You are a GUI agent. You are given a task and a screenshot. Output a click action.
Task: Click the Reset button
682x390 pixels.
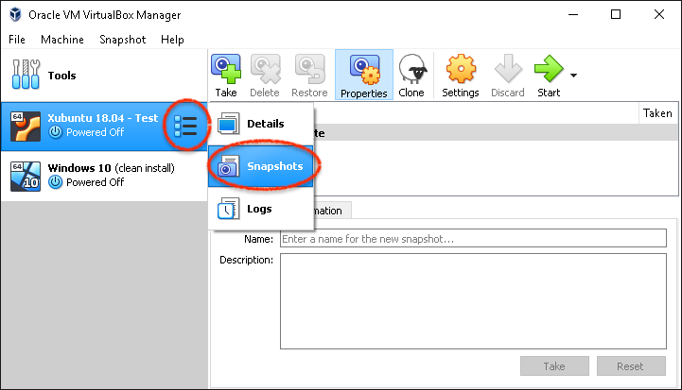[631, 366]
